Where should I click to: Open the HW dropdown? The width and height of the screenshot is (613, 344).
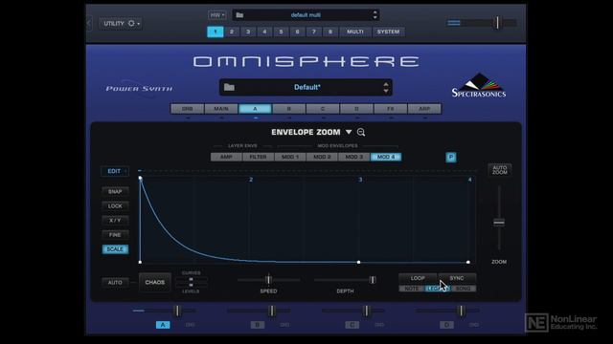(217, 15)
